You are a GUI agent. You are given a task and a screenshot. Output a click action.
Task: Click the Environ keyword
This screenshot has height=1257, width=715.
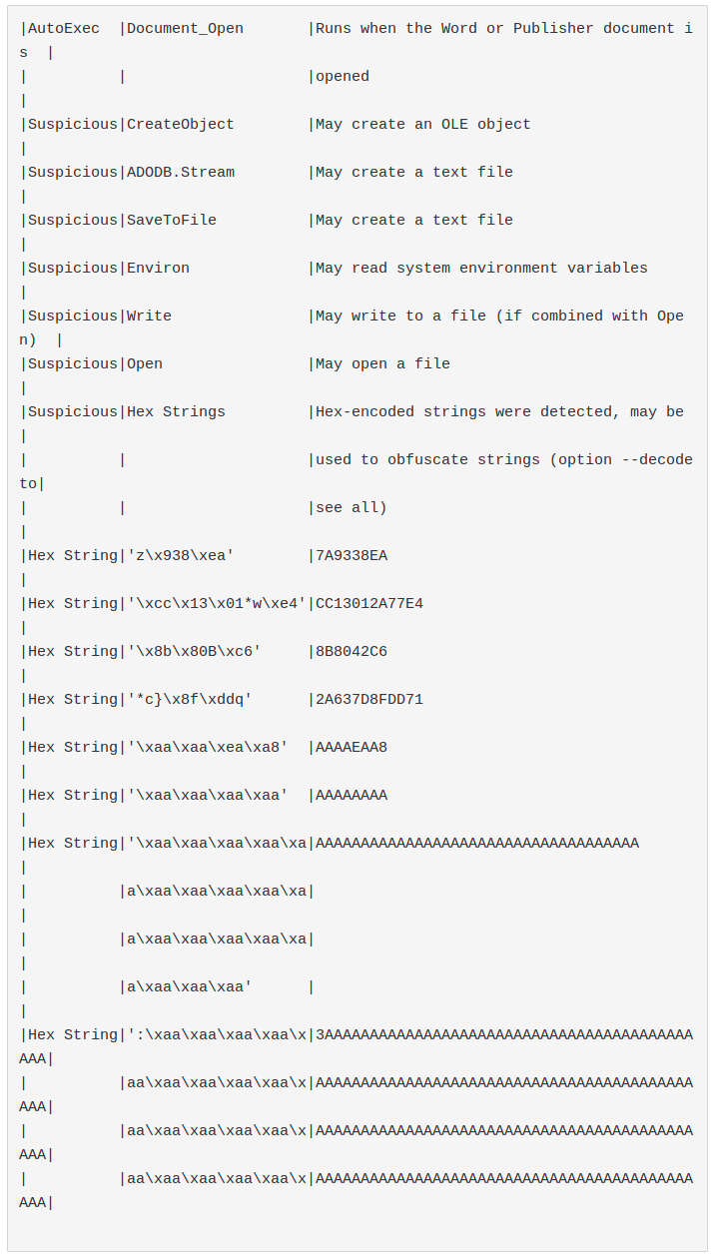pos(158,269)
